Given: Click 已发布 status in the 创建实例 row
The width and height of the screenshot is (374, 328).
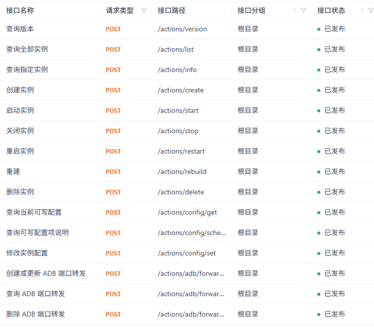Looking at the screenshot, I should click(331, 90).
